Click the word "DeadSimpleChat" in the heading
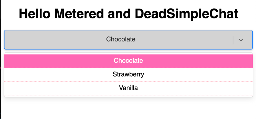This screenshot has width=256, height=119. (x=186, y=14)
